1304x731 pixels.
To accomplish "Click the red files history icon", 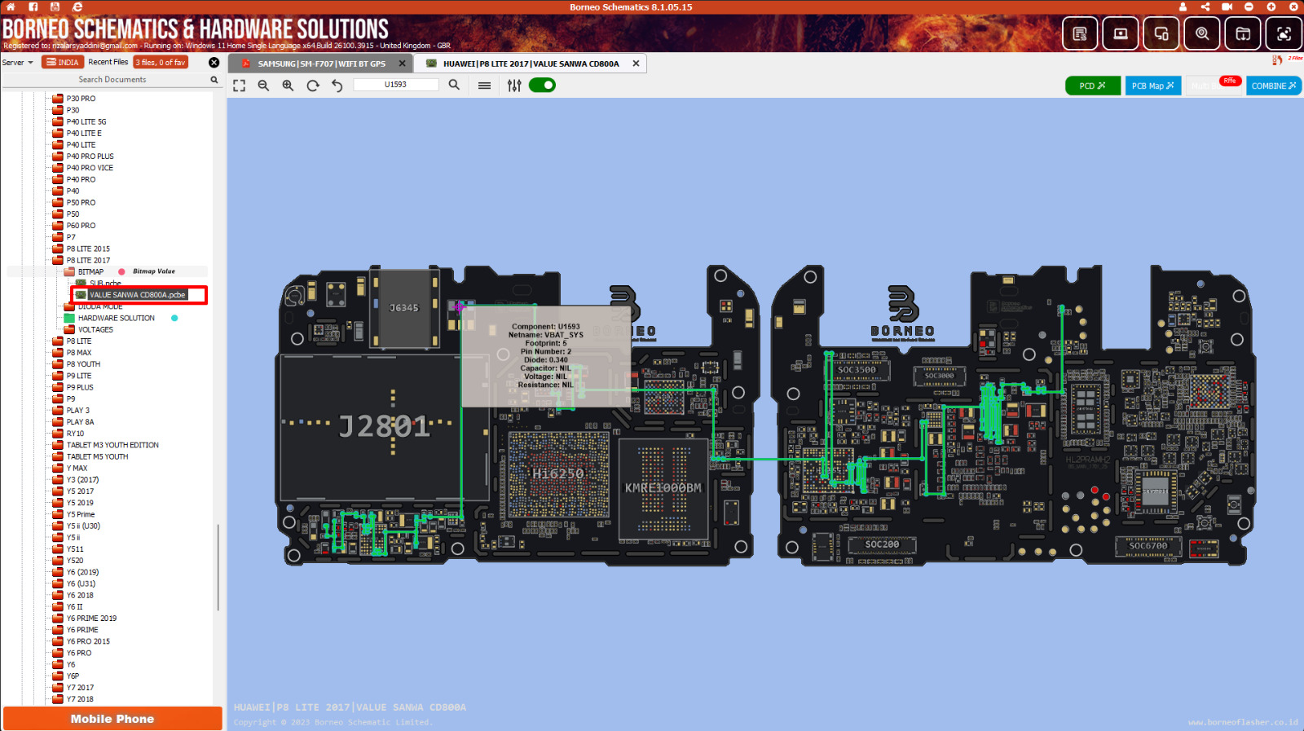I will click(1277, 59).
